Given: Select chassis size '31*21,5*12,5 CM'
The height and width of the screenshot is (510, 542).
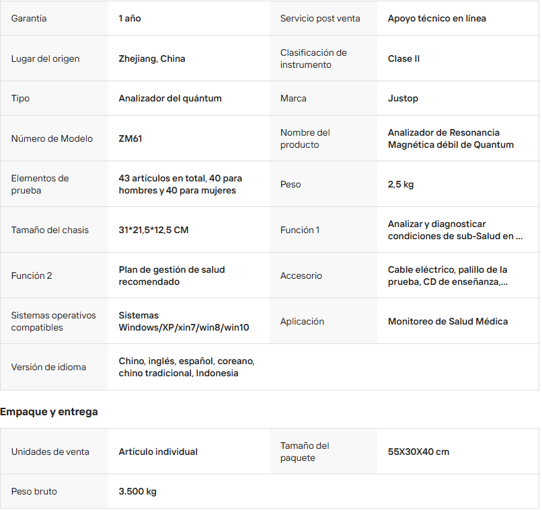Looking at the screenshot, I should pos(153,230).
